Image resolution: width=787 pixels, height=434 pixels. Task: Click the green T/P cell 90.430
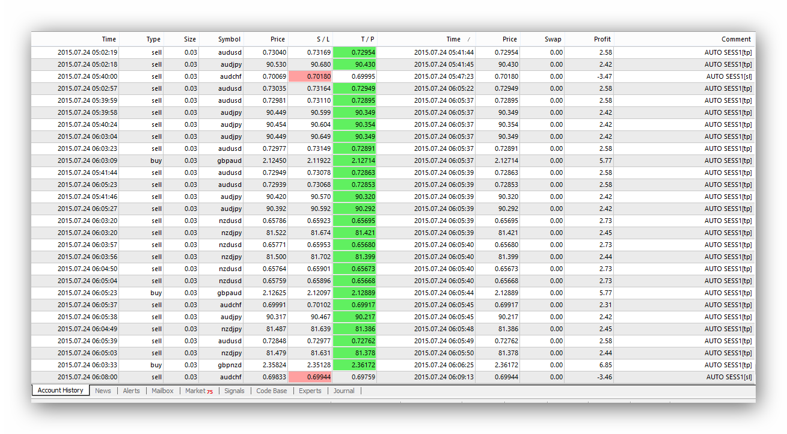pos(355,64)
